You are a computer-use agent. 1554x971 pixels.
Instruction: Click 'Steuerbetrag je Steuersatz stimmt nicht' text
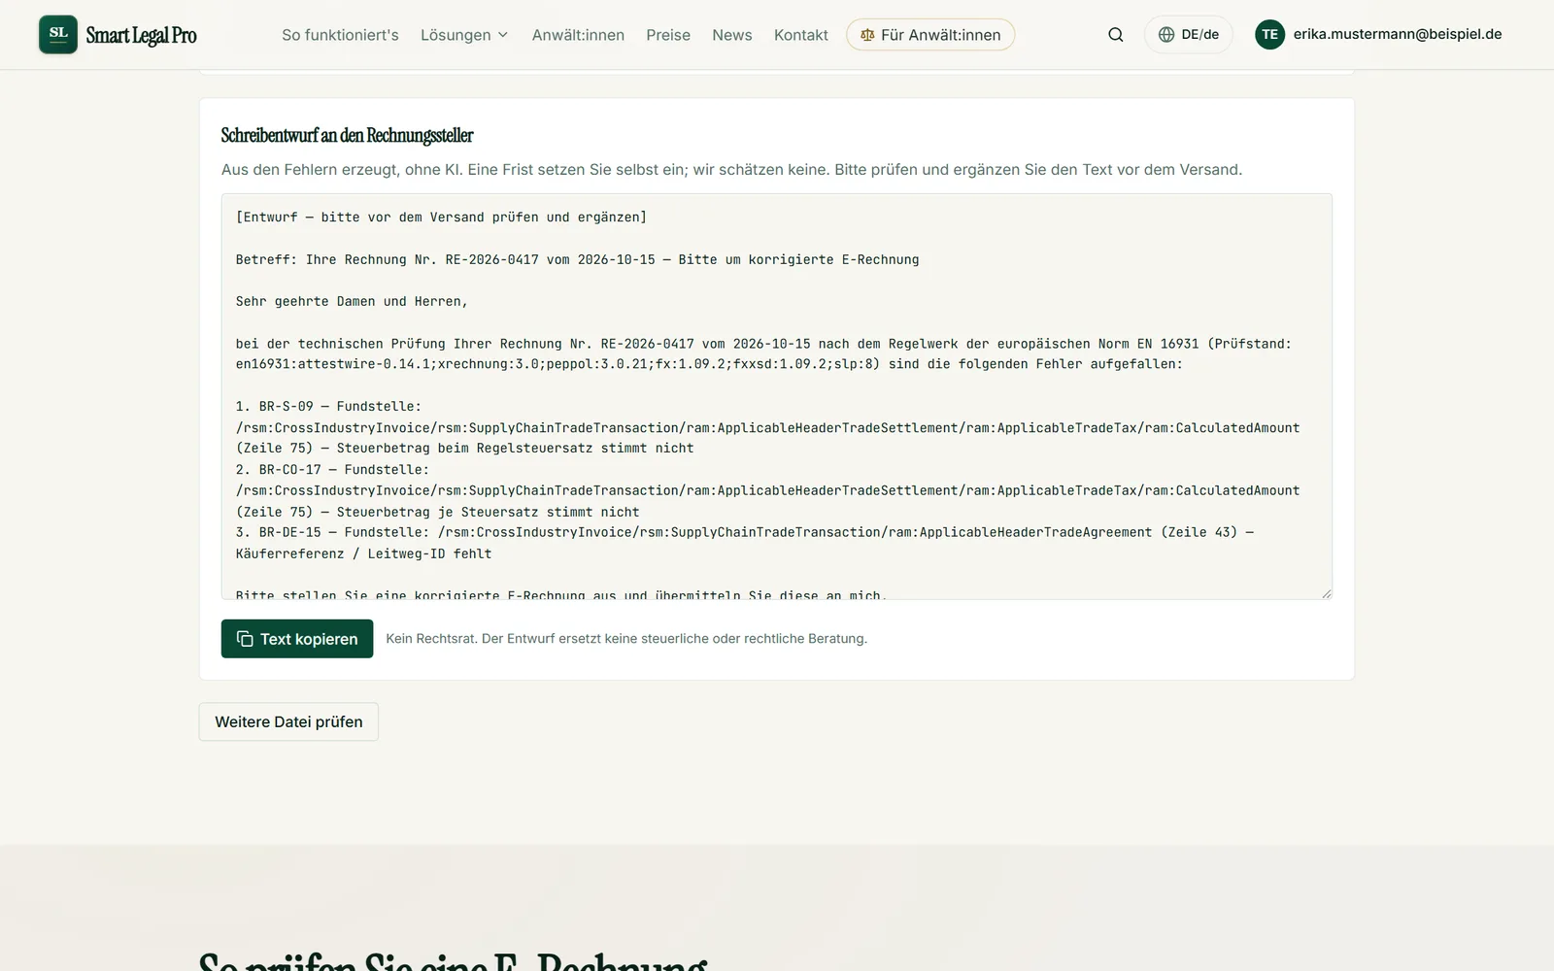pyautogui.click(x=488, y=512)
